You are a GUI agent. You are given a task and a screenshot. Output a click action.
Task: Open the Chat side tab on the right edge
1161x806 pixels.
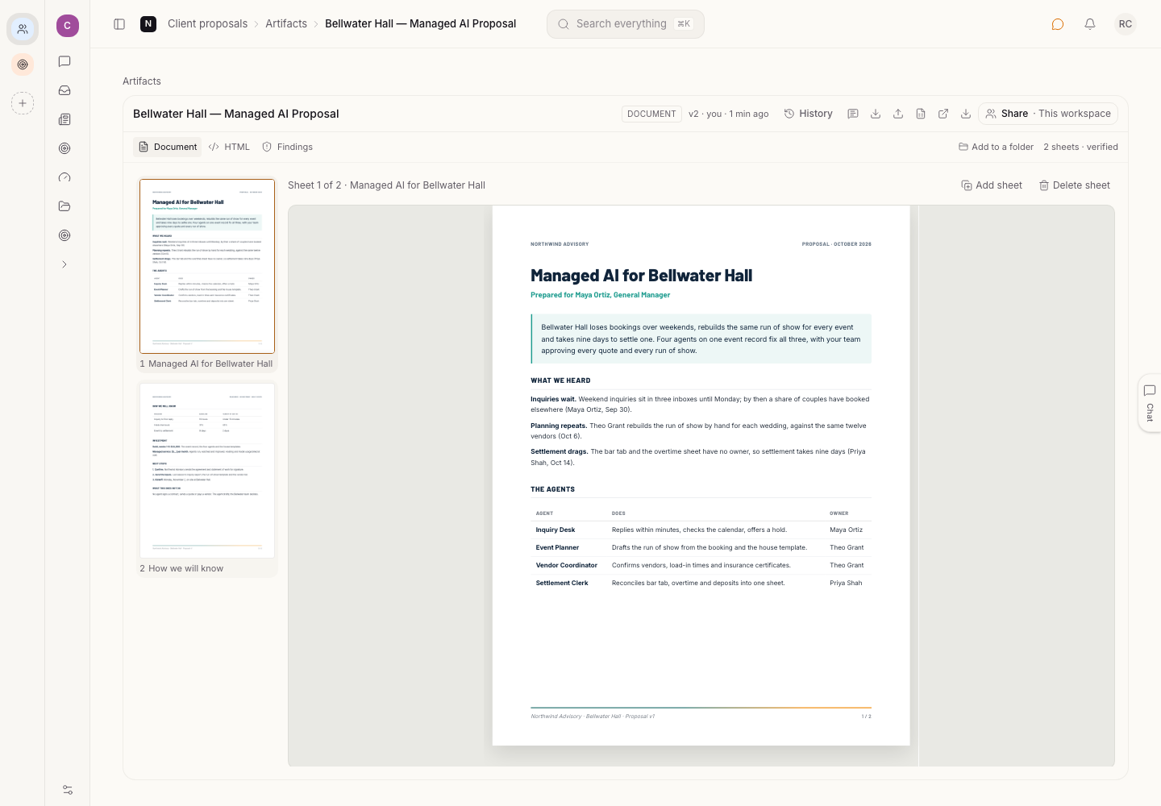pyautogui.click(x=1150, y=403)
